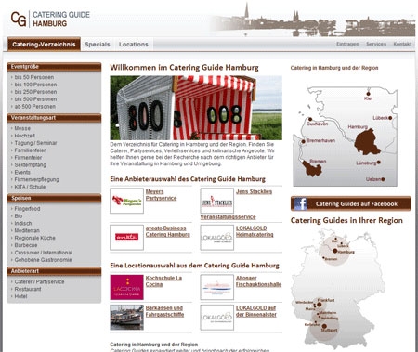The image size is (418, 352).
Task: Filter by ab 500 Personen
Action: click(x=35, y=107)
